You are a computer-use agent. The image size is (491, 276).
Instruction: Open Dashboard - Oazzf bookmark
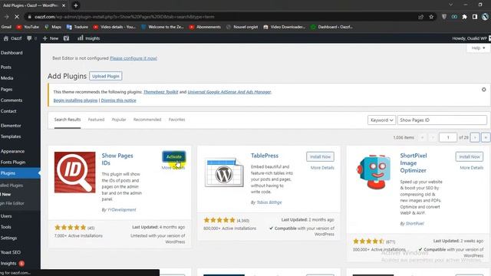[332, 27]
